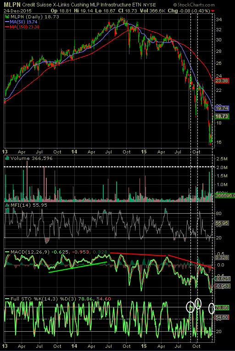This screenshot has height=351, width=235.
Task: Click the year 15 label under the Full STO panel
Action: pos(144,346)
